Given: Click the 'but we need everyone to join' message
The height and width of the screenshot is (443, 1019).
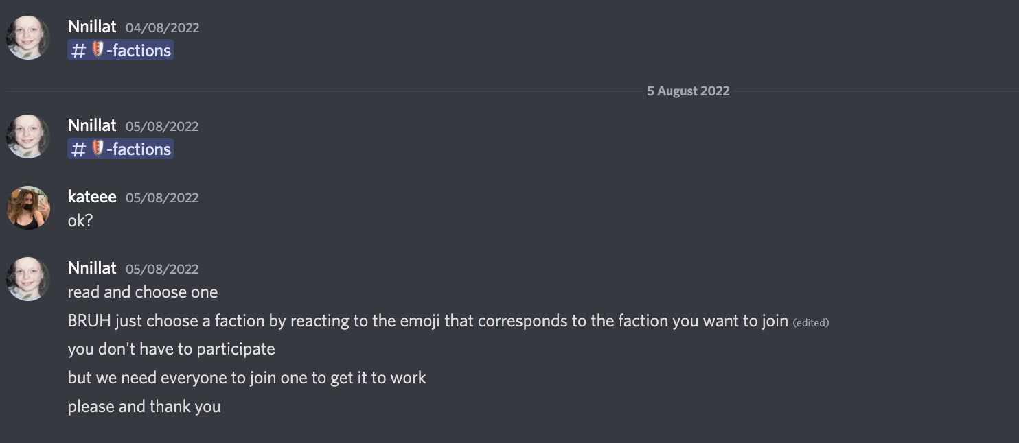Looking at the screenshot, I should coord(247,378).
